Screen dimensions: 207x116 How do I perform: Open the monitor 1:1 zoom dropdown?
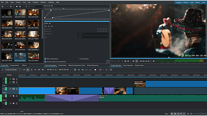113,61
